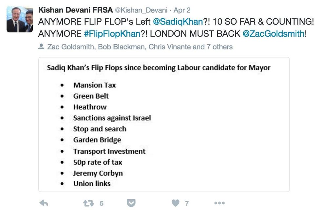
Task: Open the @ZacGoldsmith mention
Action: click(x=273, y=34)
